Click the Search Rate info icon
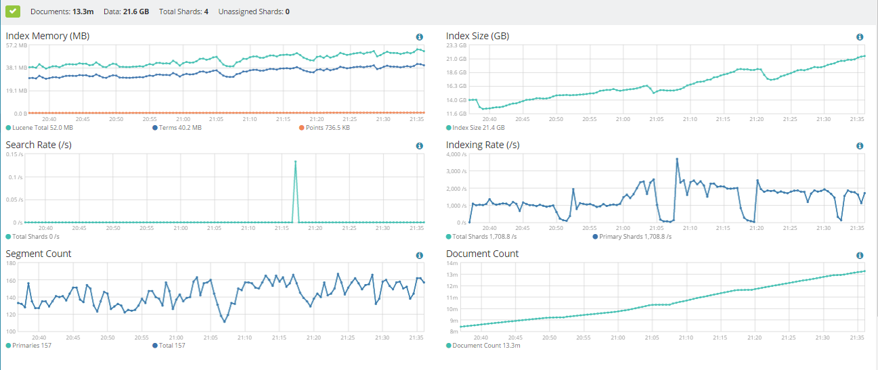The image size is (878, 370). tap(419, 146)
